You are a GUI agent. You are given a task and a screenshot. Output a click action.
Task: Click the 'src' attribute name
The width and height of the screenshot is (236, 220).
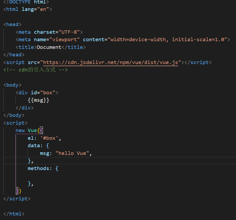[32, 62]
